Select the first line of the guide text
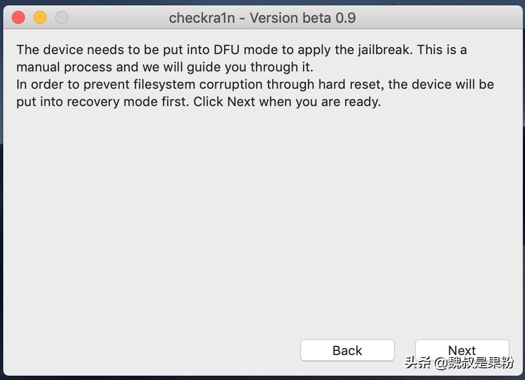 click(x=241, y=49)
